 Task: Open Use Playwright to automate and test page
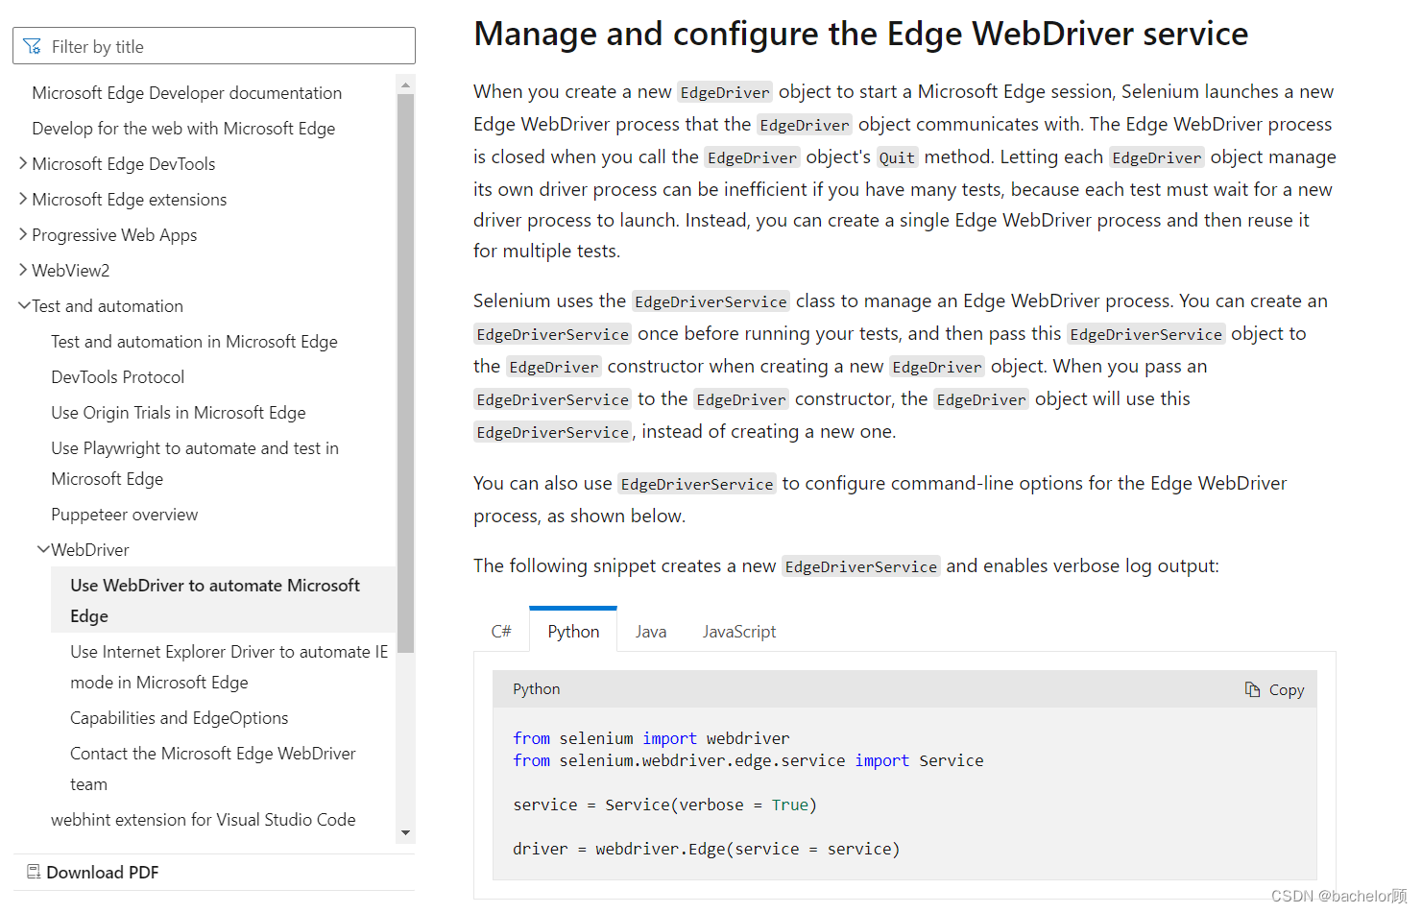pos(195,463)
